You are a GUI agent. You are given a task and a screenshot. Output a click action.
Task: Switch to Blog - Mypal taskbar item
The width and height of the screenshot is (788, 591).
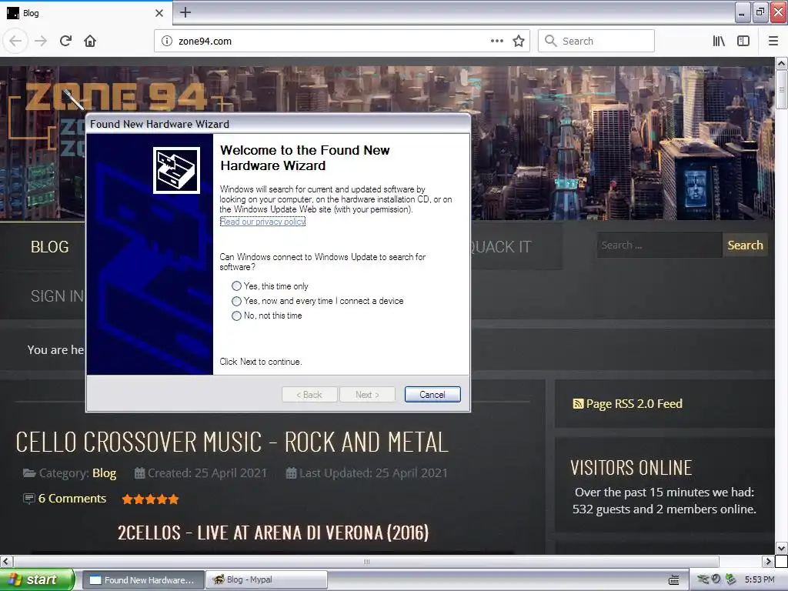pyautogui.click(x=266, y=580)
